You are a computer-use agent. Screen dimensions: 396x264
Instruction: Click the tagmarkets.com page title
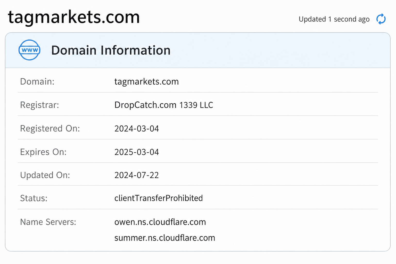(74, 18)
